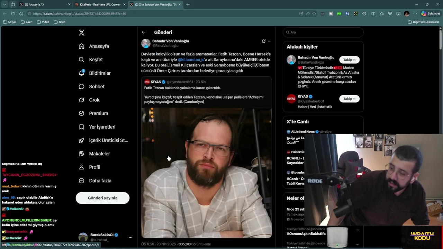The image size is (443, 249).
Task: Open Bildirimler notifications
Action: coord(94,73)
